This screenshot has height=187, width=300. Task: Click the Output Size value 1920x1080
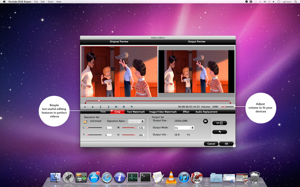tap(181, 121)
